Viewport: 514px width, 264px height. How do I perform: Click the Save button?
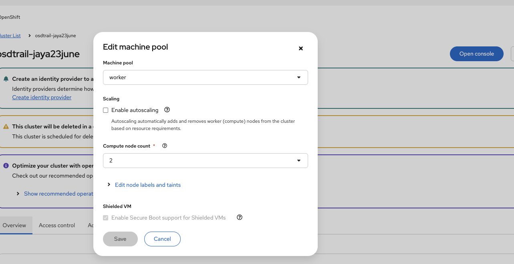[x=120, y=239]
